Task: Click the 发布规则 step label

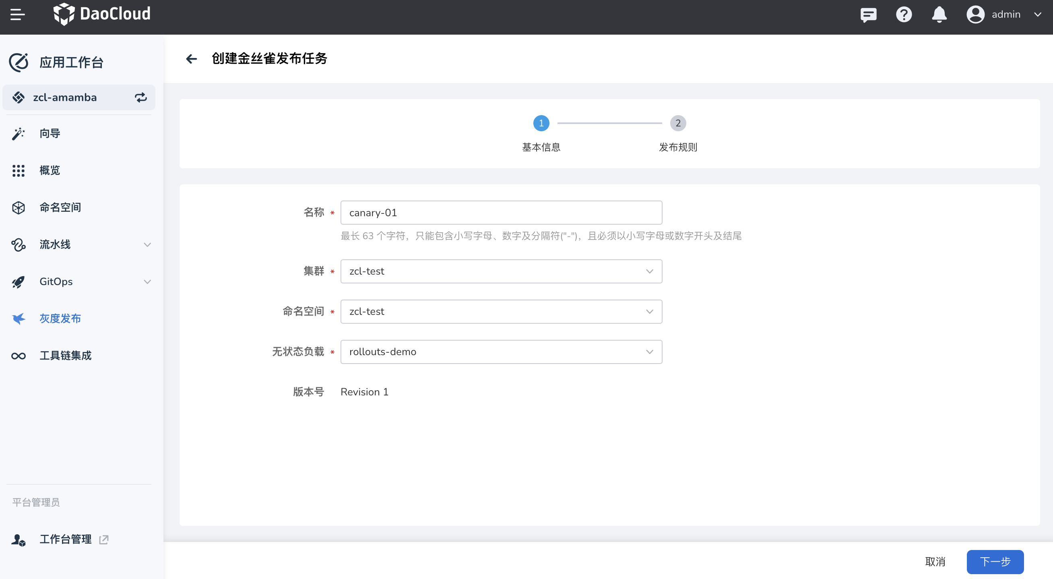Action: 678,147
